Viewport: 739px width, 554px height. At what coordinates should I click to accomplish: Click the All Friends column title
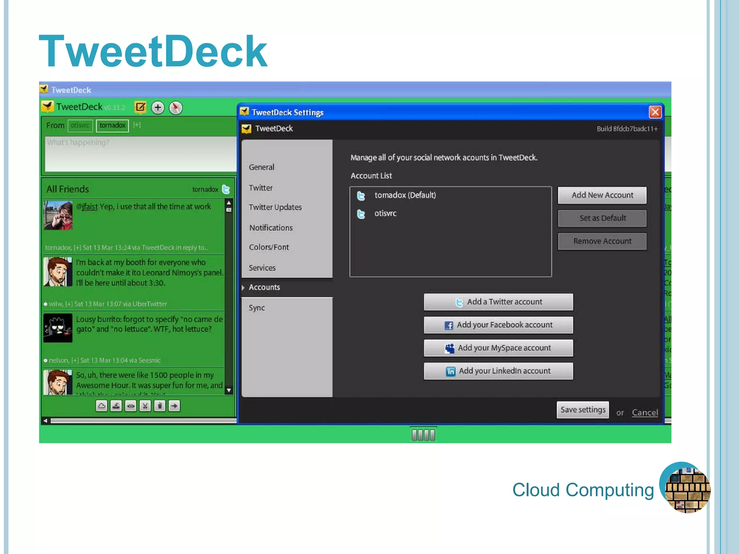tap(67, 189)
